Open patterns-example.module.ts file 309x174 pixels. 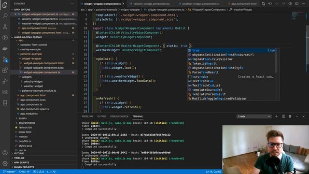coord(39,91)
